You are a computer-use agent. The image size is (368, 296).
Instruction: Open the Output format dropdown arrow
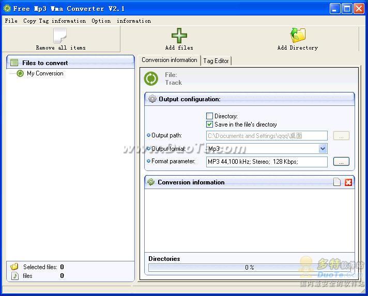pyautogui.click(x=323, y=148)
